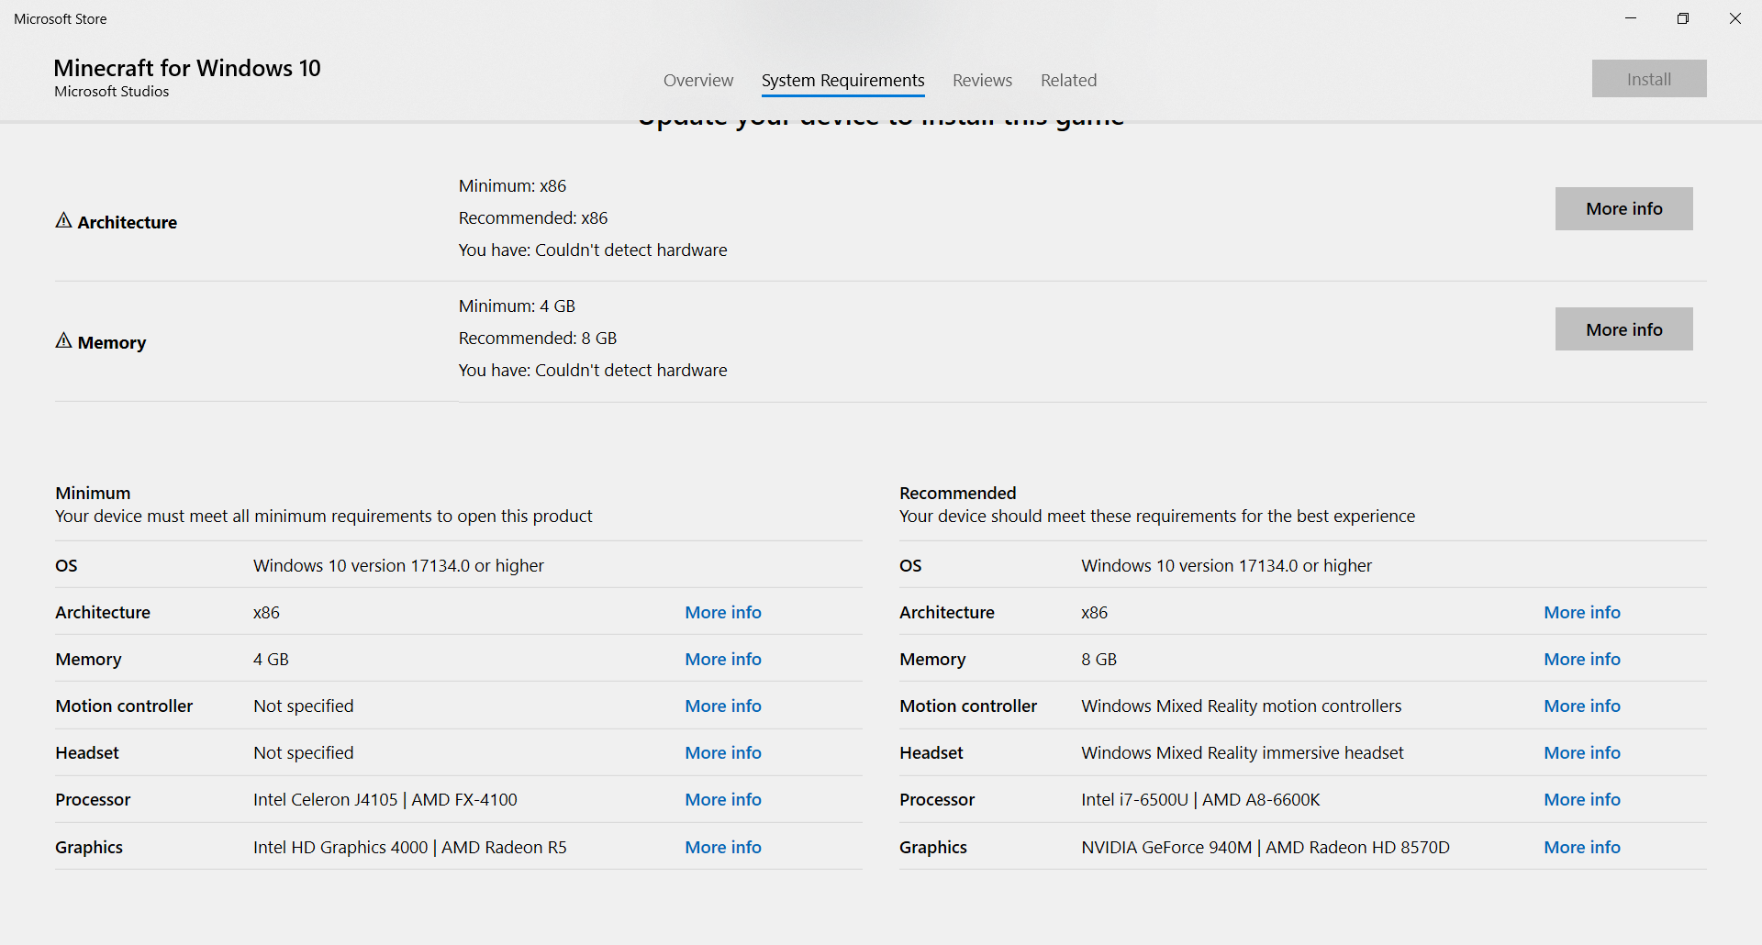
Task: Click the 'Recommended: 8 GB' memory line
Action: 538,338
